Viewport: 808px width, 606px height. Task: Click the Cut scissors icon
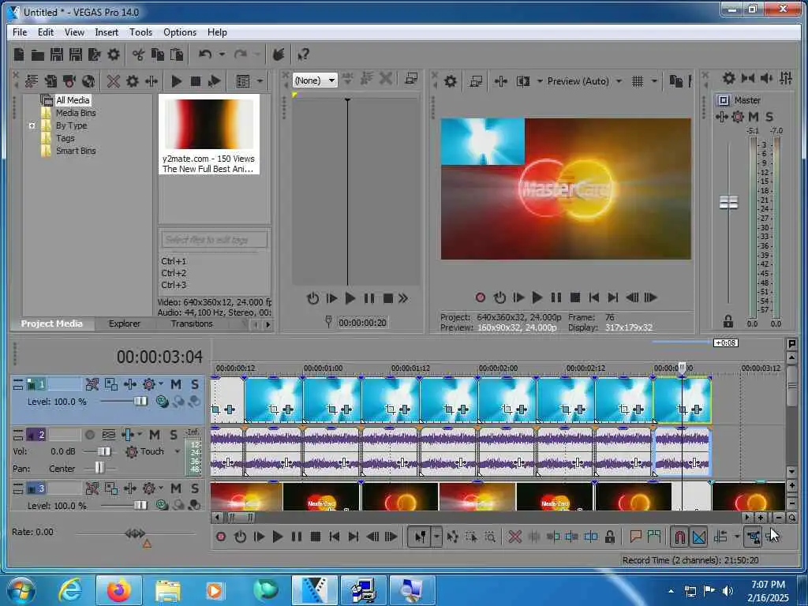click(137, 54)
